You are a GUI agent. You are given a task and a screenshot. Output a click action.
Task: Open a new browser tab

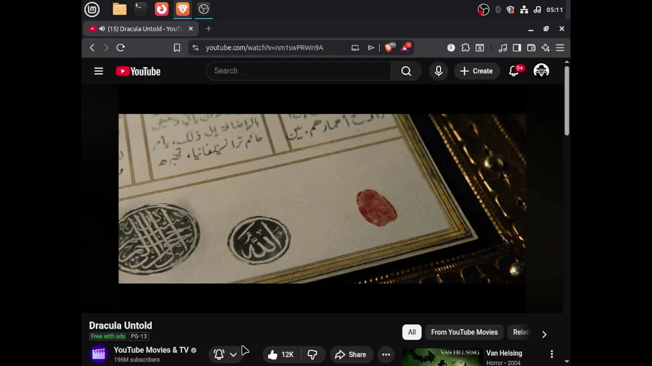coord(208,29)
